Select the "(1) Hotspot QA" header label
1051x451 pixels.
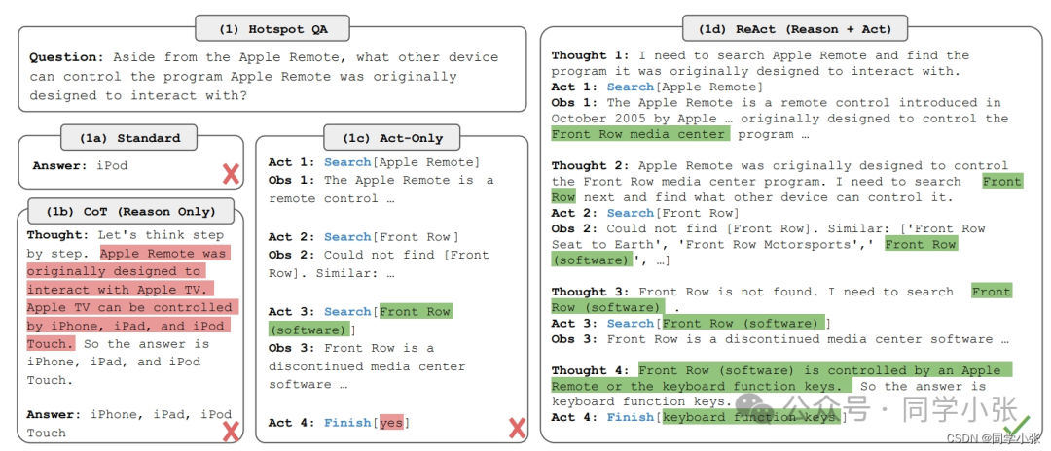click(x=271, y=28)
